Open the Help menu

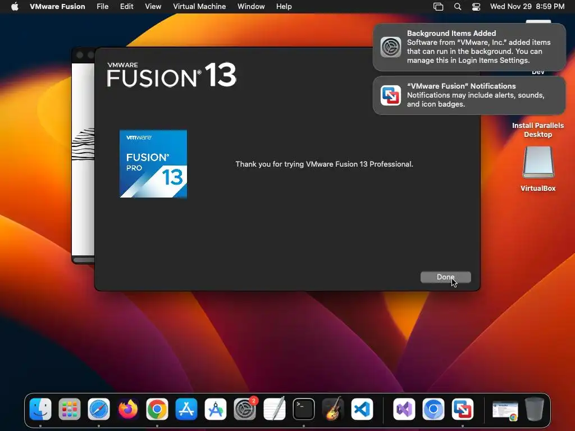click(x=284, y=7)
